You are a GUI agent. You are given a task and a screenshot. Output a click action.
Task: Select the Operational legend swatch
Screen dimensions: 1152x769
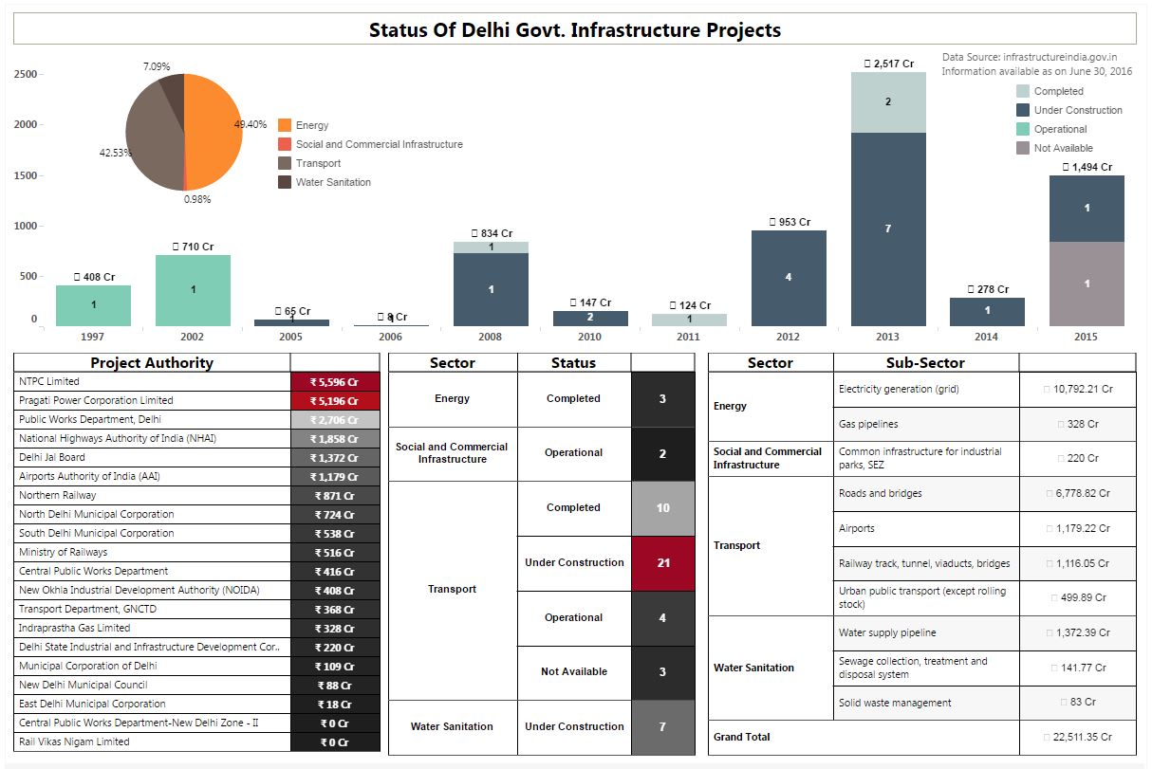(1023, 129)
